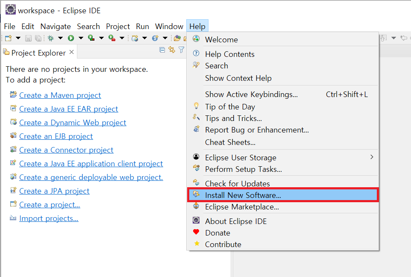Image resolution: width=411 pixels, height=277 pixels.
Task: Close the Project Explorer tab
Action: coord(72,52)
